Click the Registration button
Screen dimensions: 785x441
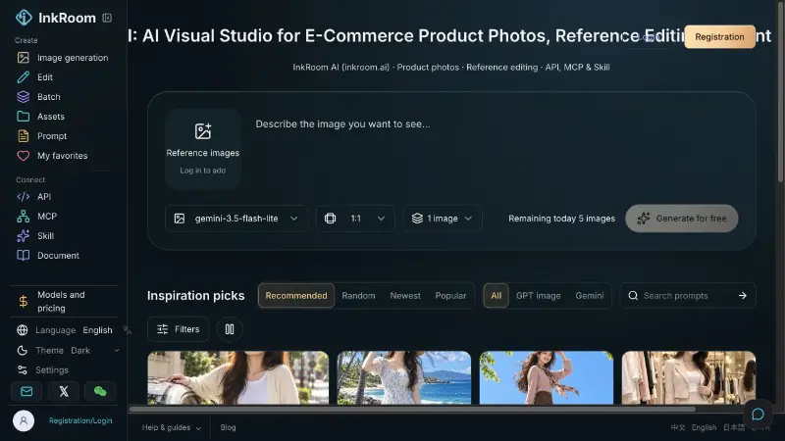719,37
